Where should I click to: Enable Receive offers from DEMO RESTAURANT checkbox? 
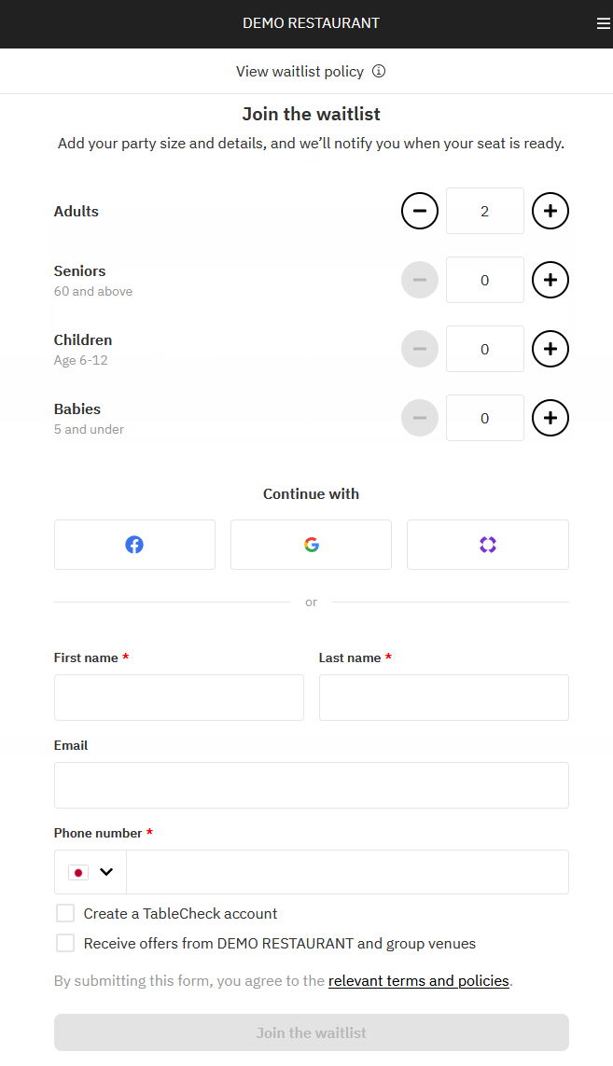[65, 943]
